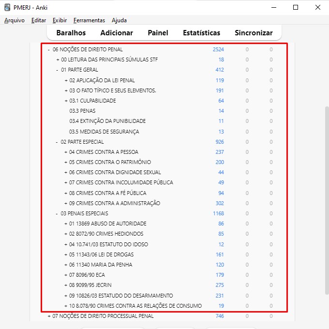Open deck 03.3 PENAS
The width and height of the screenshot is (329, 329).
(x=82, y=111)
